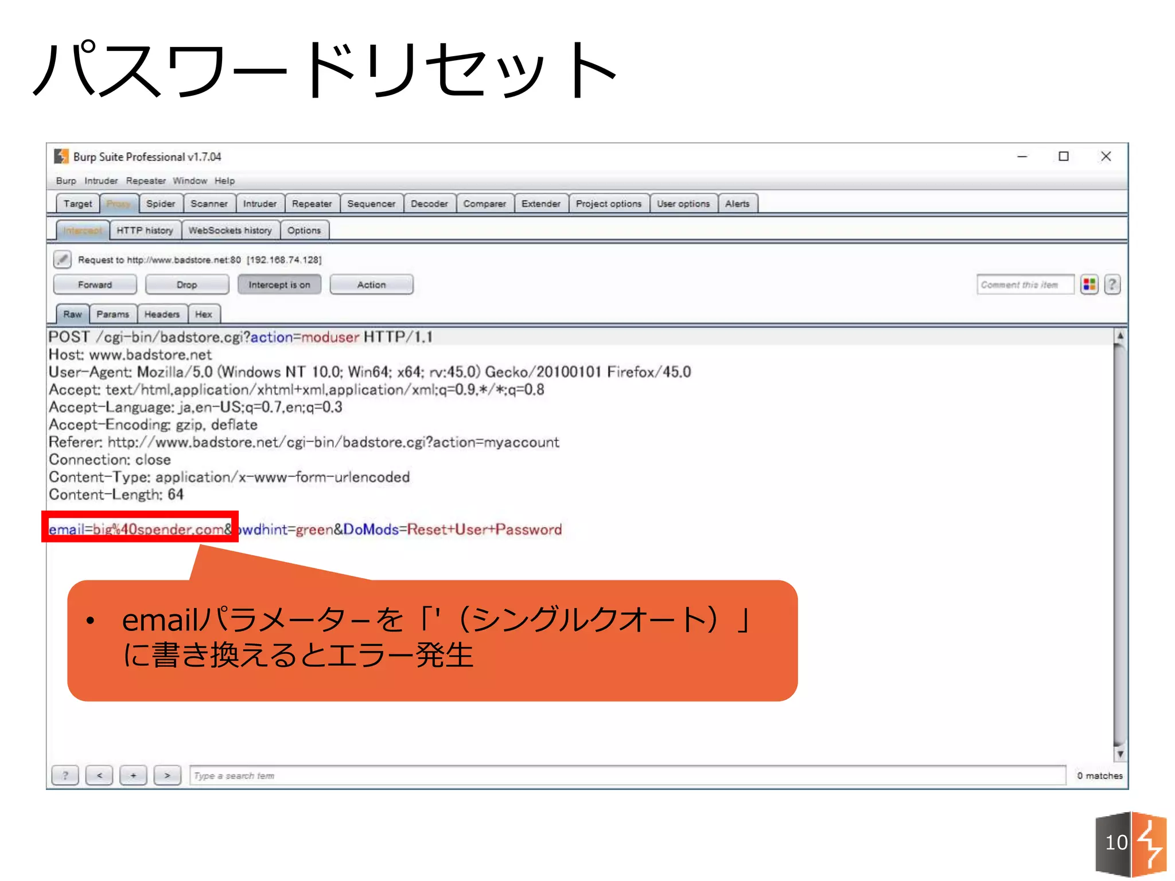Open the User options tab

pyautogui.click(x=683, y=204)
